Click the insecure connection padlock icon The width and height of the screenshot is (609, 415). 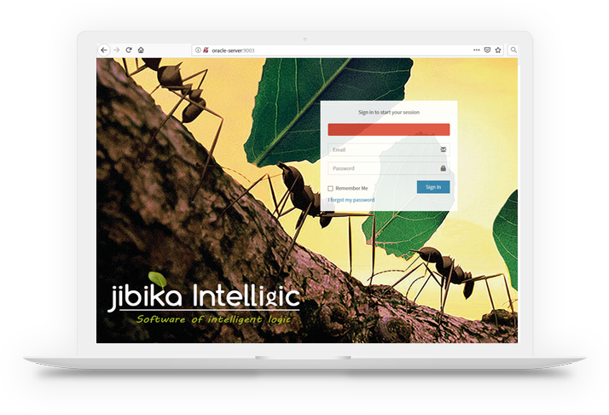206,50
